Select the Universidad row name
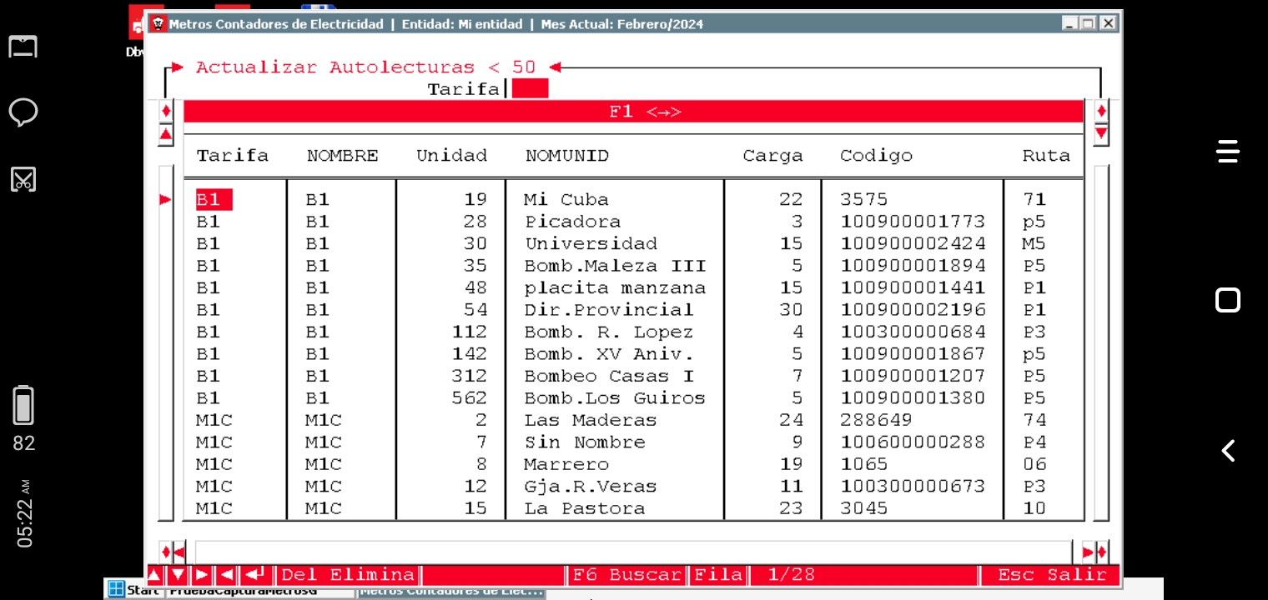1268x600 pixels. pyautogui.click(x=591, y=244)
